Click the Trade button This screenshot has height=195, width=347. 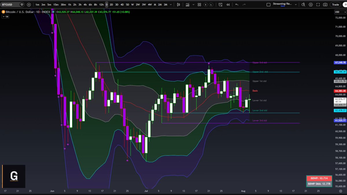click(335, 5)
